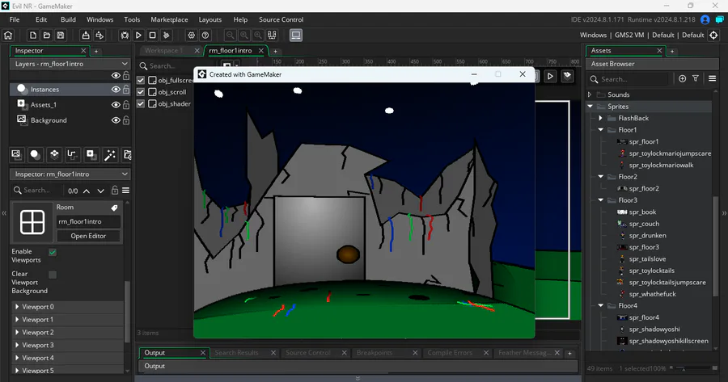Image resolution: width=728 pixels, height=382 pixels.
Task: Open the target manager crosshair icon
Action: [714, 36]
